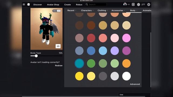173x97 pixels.
Task: Open Advanced skin color options
Action: [135, 84]
